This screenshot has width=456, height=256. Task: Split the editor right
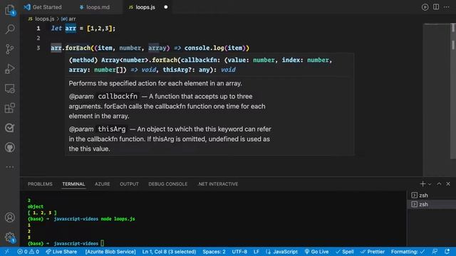[436, 7]
